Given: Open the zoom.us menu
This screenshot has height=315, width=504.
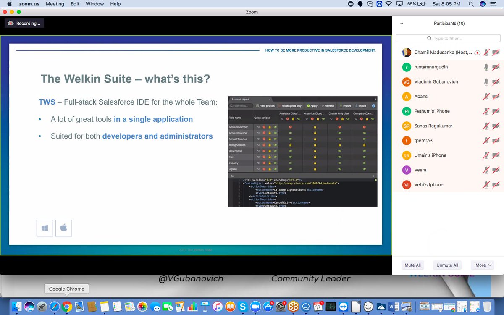Looking at the screenshot, I should (x=28, y=4).
